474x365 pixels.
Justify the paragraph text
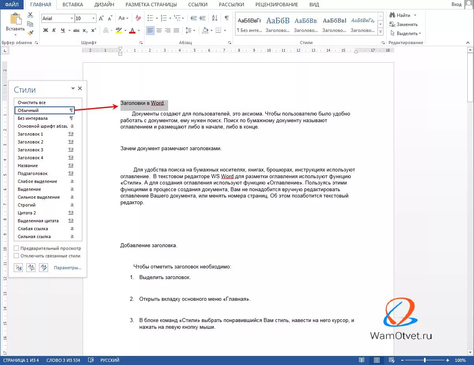coord(176,30)
